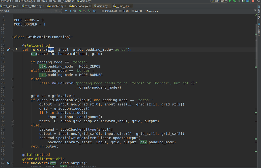
Task: Open the test_affine.py editor tab
Action: click(x=33, y=6)
